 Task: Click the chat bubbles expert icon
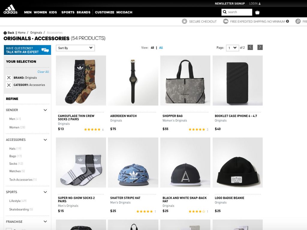[x=45, y=50]
